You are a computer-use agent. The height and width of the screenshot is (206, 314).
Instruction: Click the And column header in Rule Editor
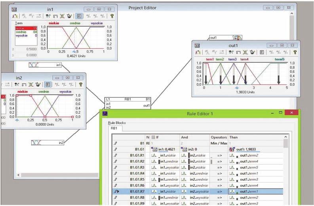click(195, 137)
